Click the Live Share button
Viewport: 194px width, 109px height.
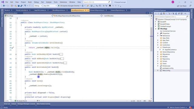click(182, 6)
